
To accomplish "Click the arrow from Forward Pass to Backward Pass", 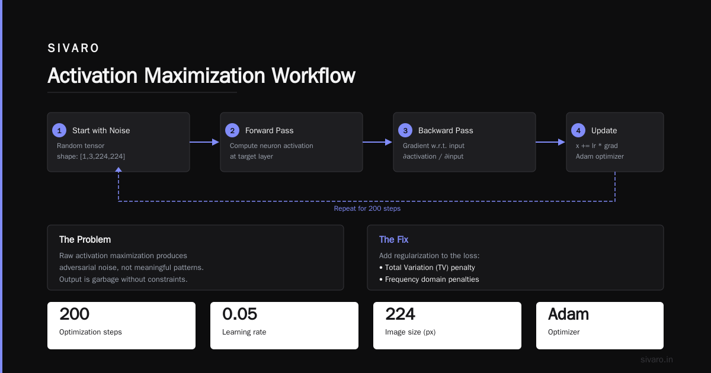I will [377, 142].
